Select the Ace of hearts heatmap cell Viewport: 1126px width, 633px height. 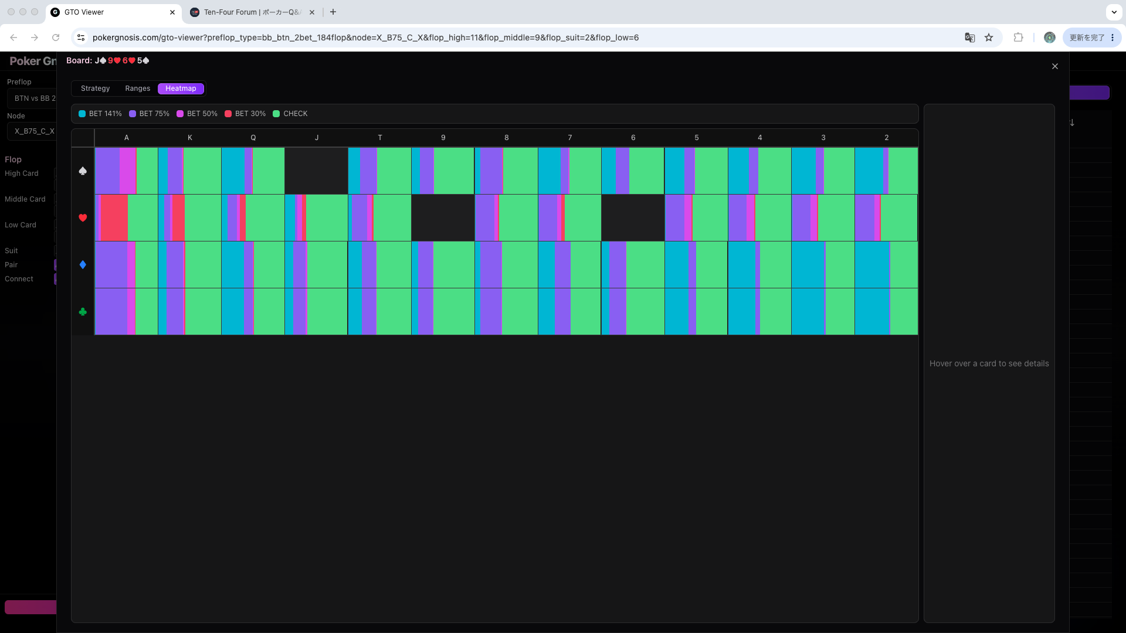point(126,217)
